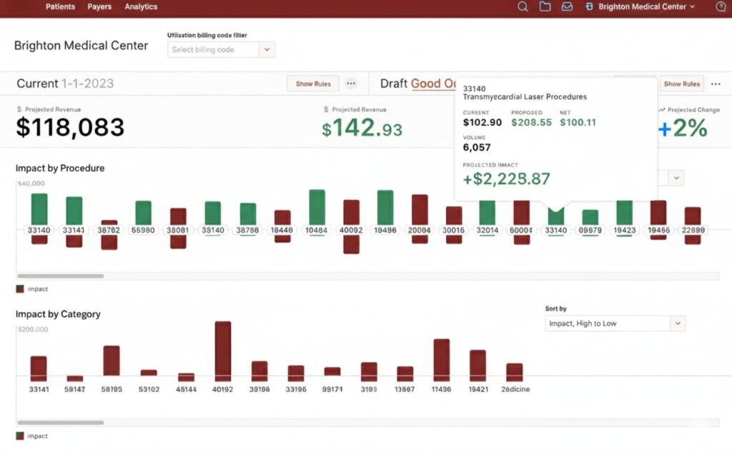Select the 10484 bar in Impact by Procedure
Image resolution: width=732 pixels, height=457 pixels.
(x=317, y=208)
